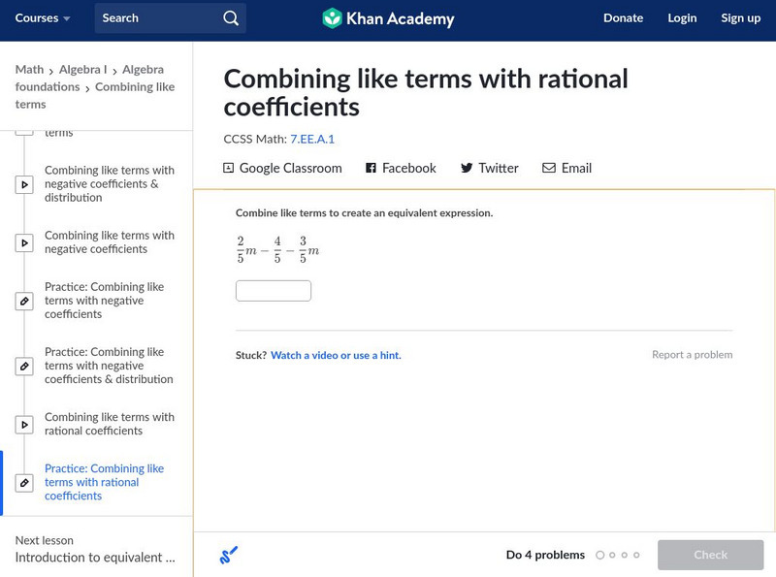The image size is (776, 577).
Task: Click the Khan Academy logo
Action: (388, 18)
